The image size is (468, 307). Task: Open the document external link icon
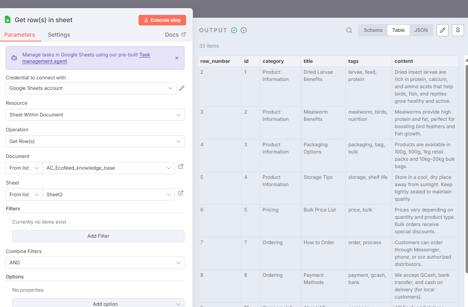tap(181, 166)
